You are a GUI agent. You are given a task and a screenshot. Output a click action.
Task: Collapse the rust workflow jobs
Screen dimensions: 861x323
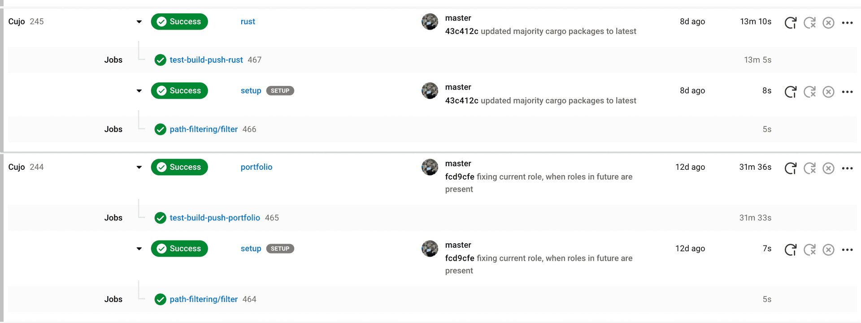point(139,22)
